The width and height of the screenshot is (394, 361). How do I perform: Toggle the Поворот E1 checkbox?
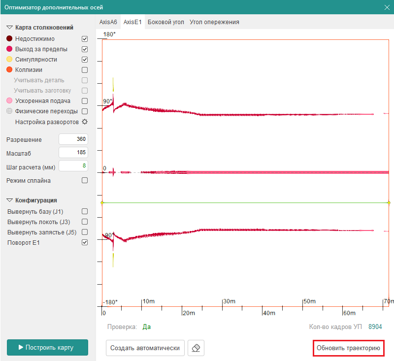pyautogui.click(x=85, y=242)
